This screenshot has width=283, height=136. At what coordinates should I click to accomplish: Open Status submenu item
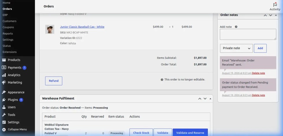point(6,46)
